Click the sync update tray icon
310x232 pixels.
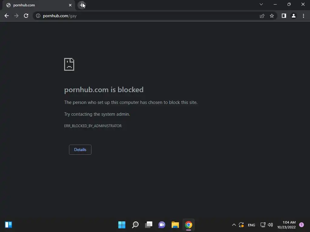[x=241, y=225]
